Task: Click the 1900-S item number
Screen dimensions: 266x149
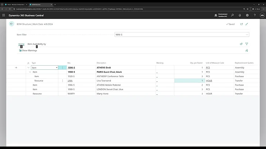Action: click(71, 72)
